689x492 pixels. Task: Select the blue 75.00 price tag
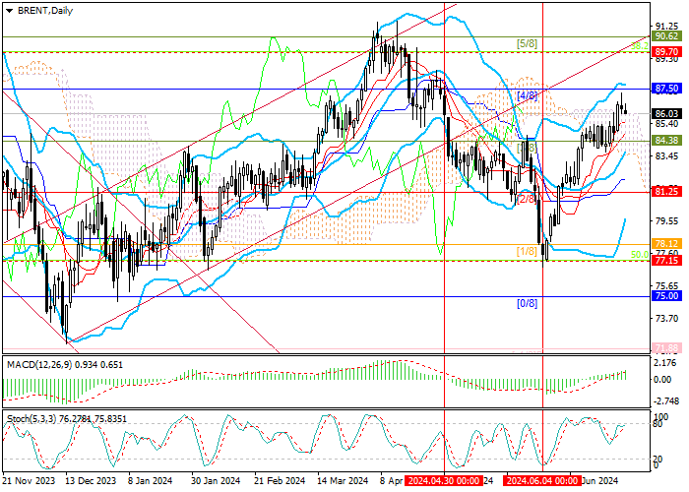pyautogui.click(x=666, y=296)
